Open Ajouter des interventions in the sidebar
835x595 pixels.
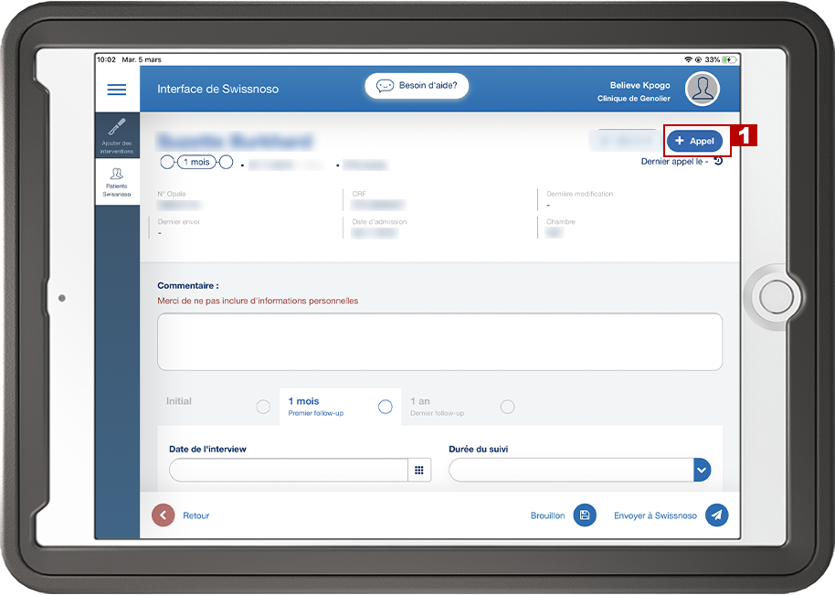click(x=117, y=136)
